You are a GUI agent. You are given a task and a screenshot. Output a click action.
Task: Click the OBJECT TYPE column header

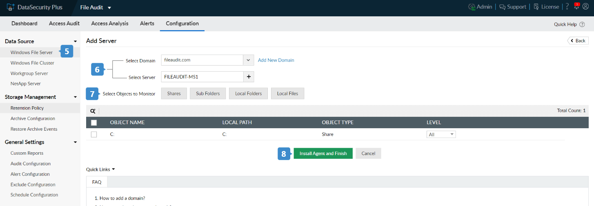[338, 123]
